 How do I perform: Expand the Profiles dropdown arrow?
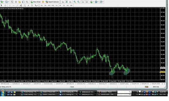point(8,2)
